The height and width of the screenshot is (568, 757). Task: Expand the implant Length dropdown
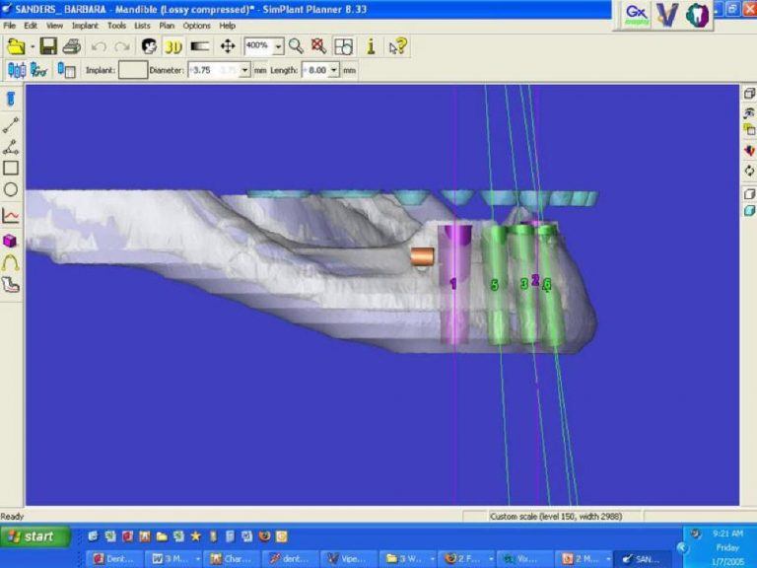pyautogui.click(x=334, y=70)
